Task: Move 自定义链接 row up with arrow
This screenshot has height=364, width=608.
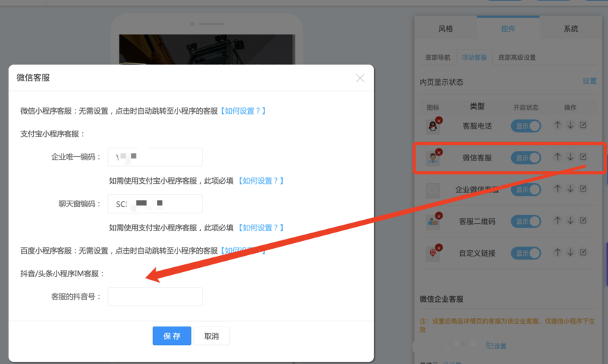Action: coord(558,252)
